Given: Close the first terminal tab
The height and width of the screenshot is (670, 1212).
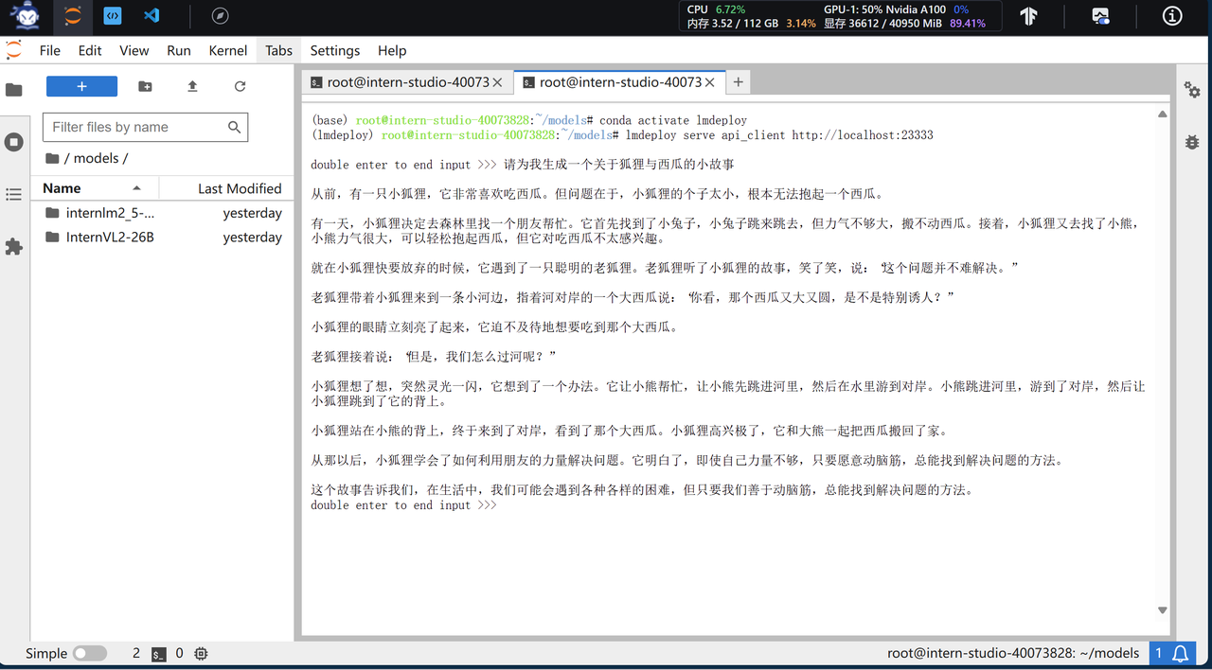Looking at the screenshot, I should [x=497, y=82].
